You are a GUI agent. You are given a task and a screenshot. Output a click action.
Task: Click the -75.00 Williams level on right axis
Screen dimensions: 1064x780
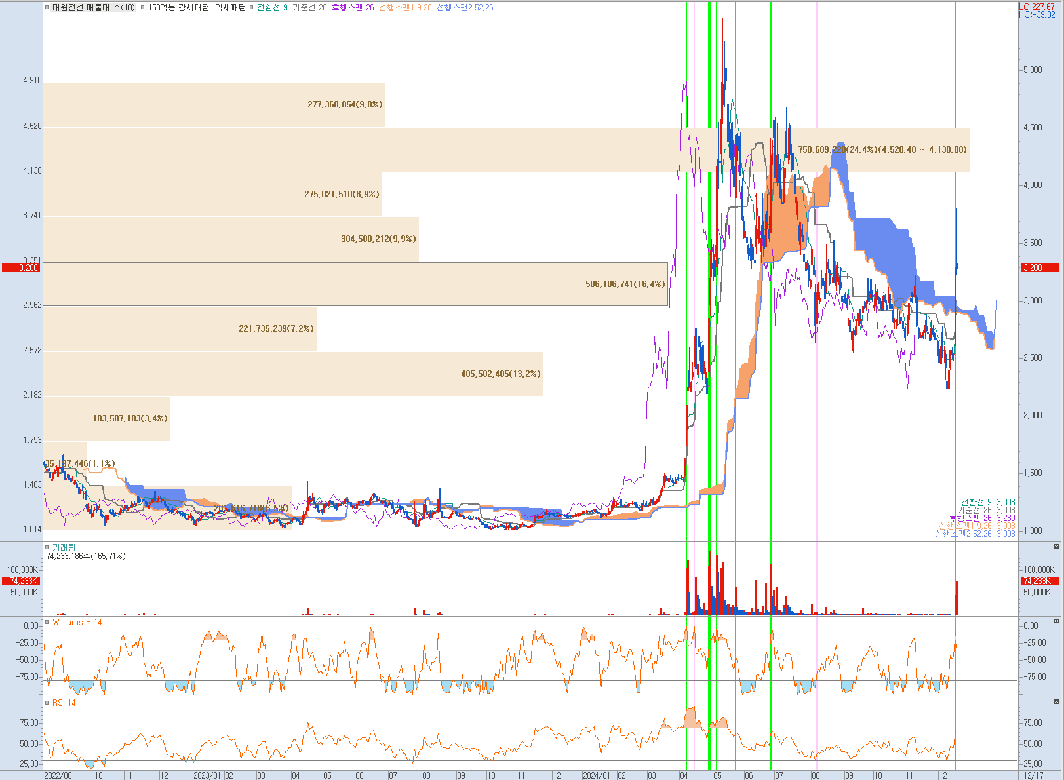pos(1034,676)
